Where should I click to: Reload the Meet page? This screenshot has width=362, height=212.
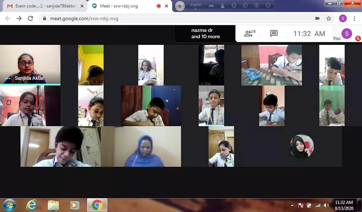point(31,18)
